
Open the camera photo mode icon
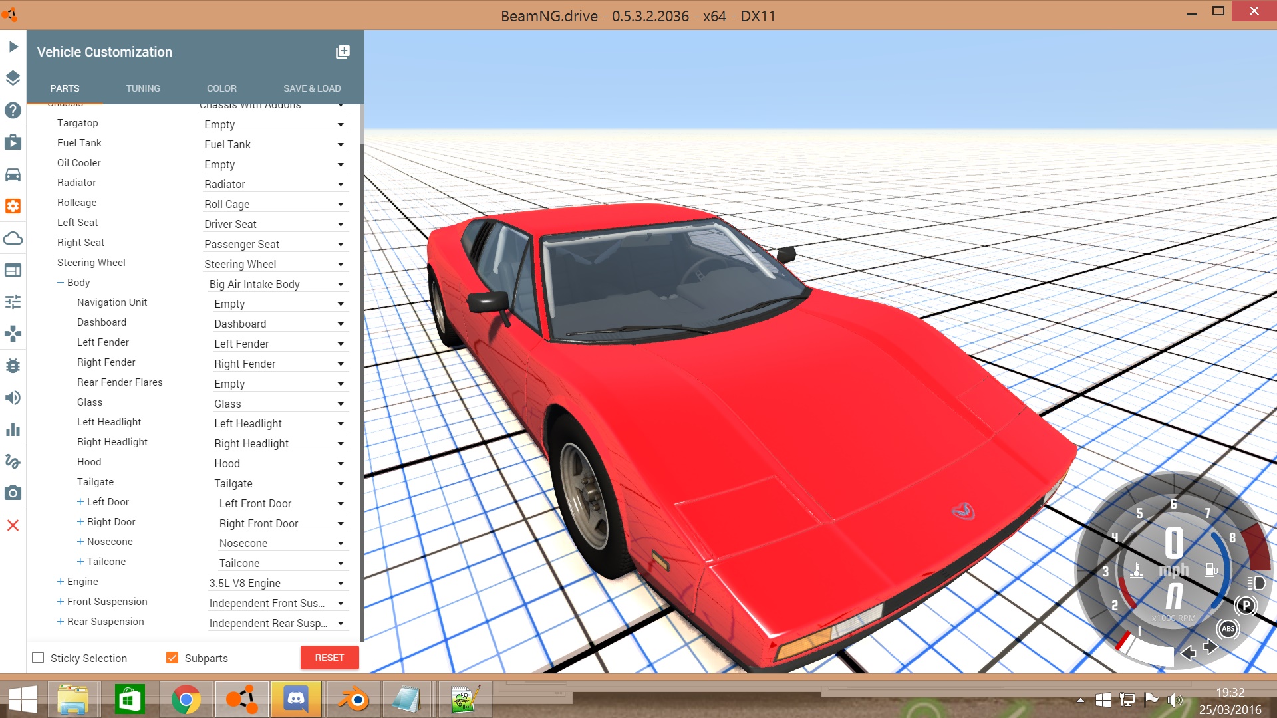pyautogui.click(x=13, y=493)
